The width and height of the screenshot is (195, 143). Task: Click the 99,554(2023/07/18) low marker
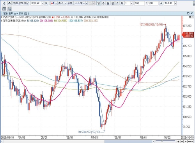click(89, 132)
